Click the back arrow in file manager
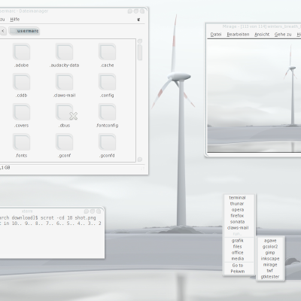The width and height of the screenshot is (301, 301). 3,31
